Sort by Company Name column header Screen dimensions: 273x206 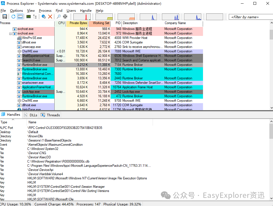183,23
